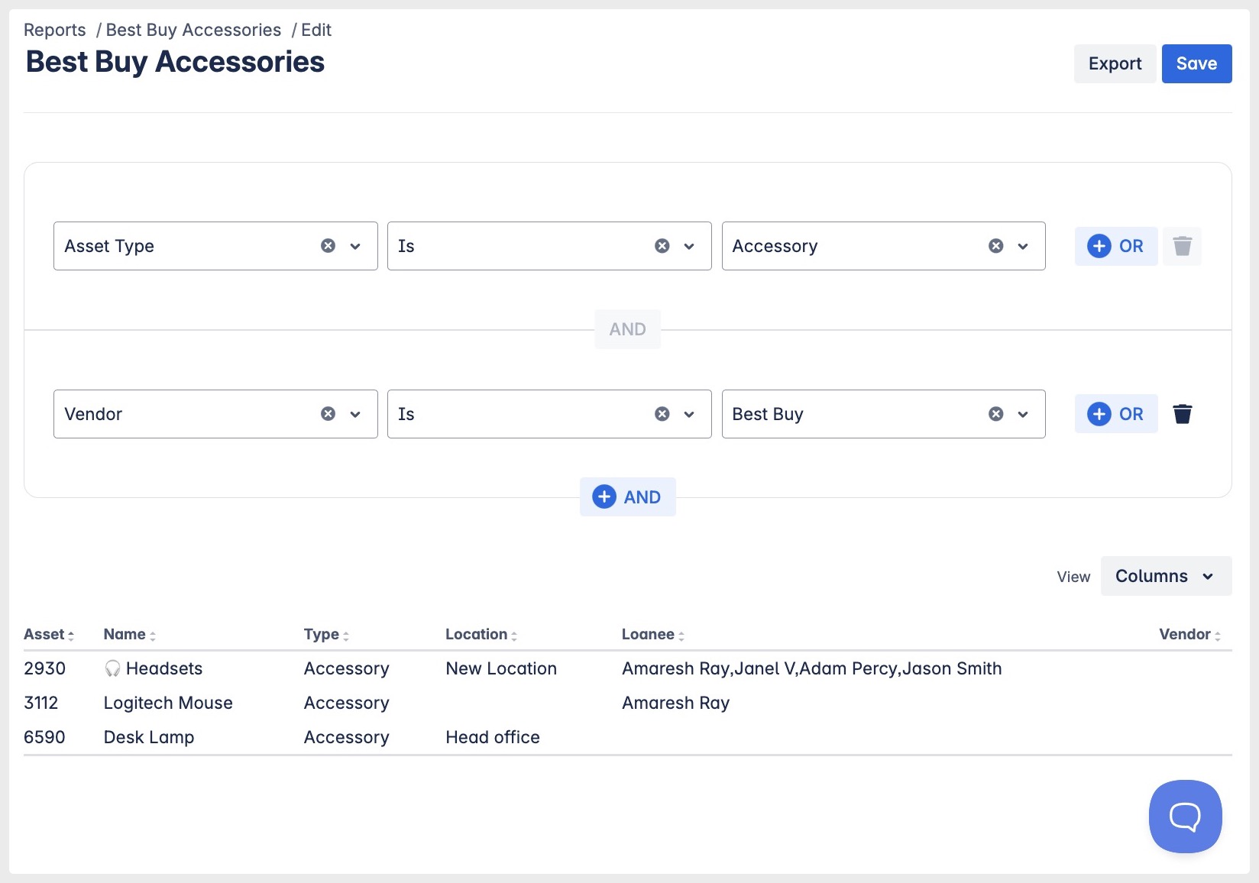Open the Desk Lamp asset
Screen dimensions: 1259x883
point(149,738)
